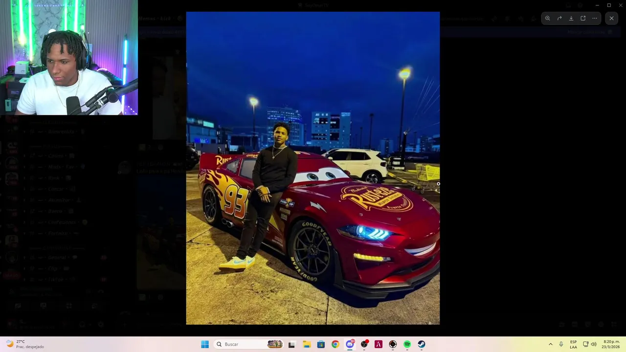Click the microphone icon in the system tray
626x352 pixels.
pyautogui.click(x=561, y=344)
